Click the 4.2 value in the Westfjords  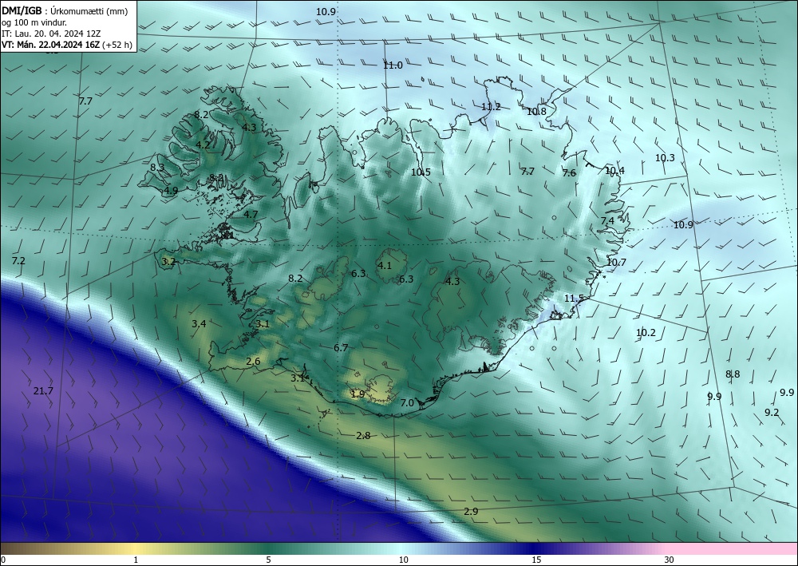pyautogui.click(x=203, y=145)
